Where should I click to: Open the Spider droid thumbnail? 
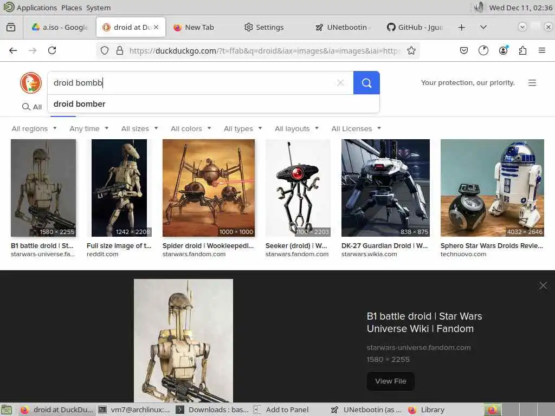pos(209,188)
